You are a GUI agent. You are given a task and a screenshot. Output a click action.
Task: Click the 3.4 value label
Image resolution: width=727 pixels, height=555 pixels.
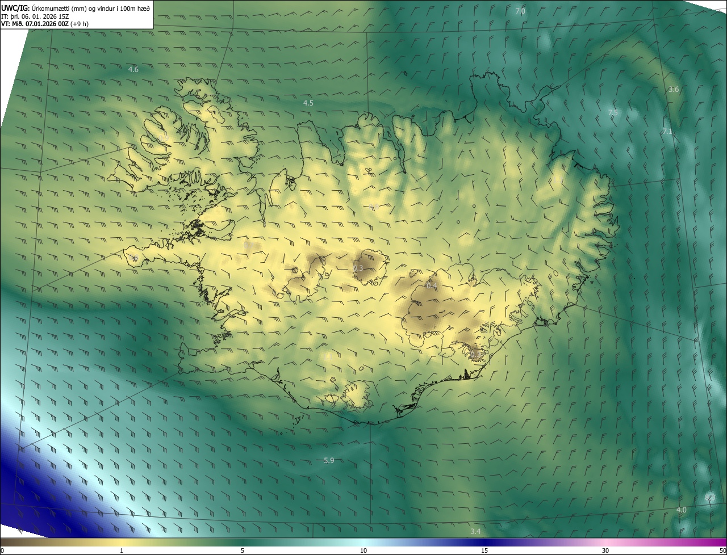coord(476,532)
